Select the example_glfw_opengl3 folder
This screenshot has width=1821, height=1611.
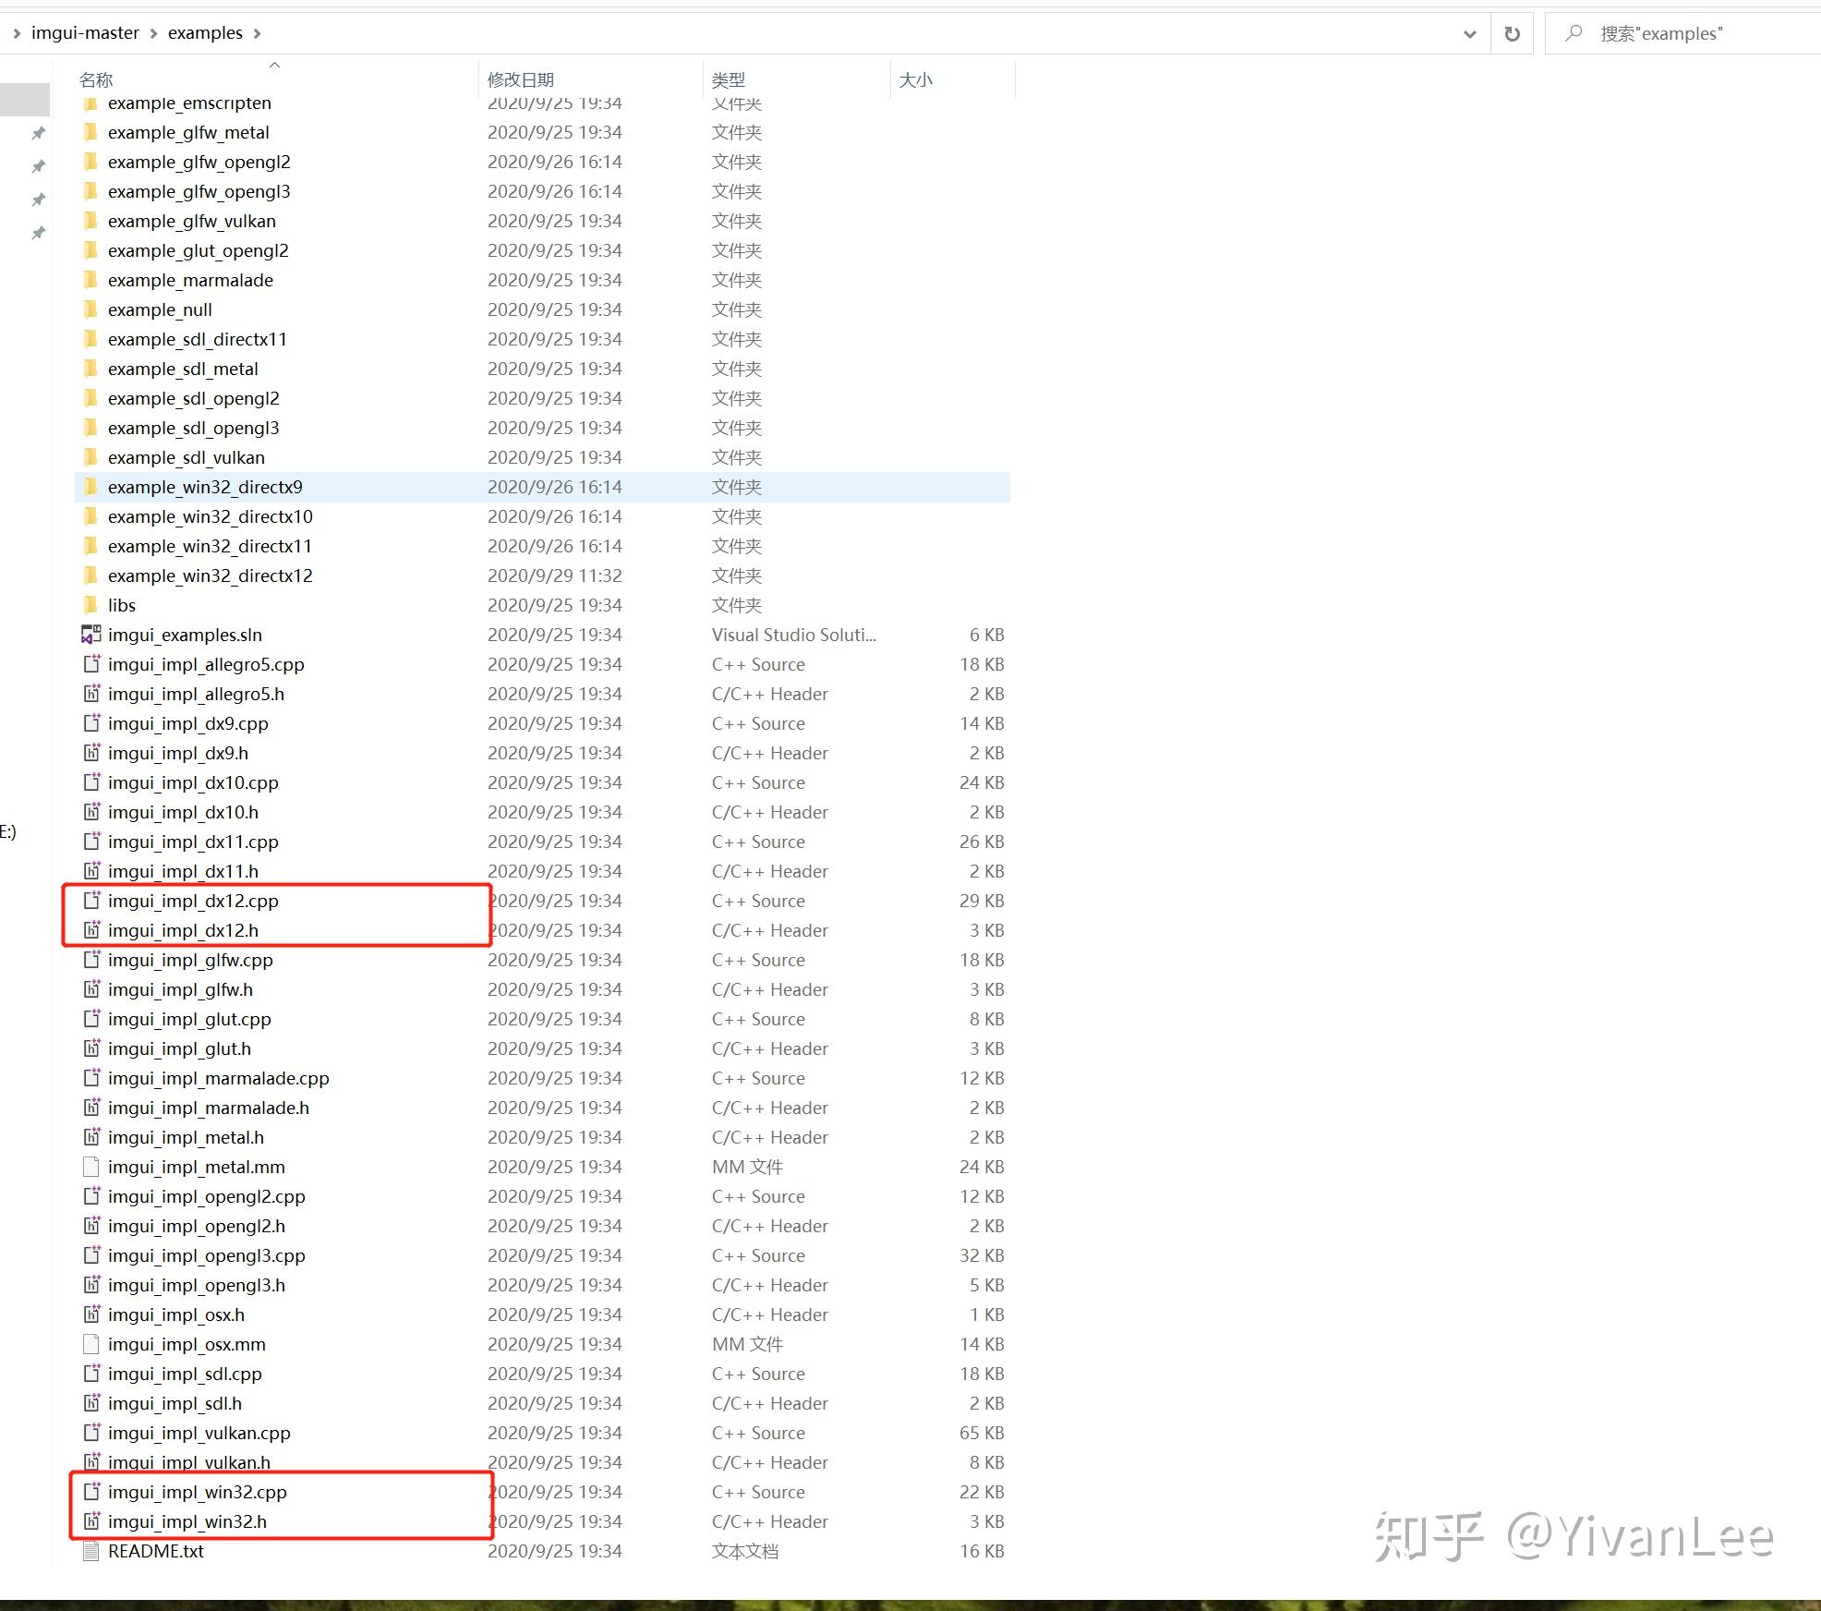(199, 191)
